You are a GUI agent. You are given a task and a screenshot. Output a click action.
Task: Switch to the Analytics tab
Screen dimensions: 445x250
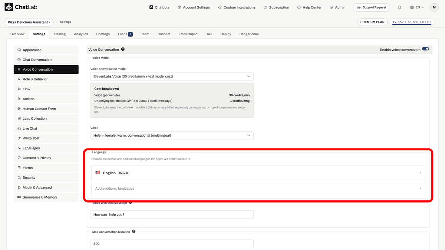(x=81, y=34)
